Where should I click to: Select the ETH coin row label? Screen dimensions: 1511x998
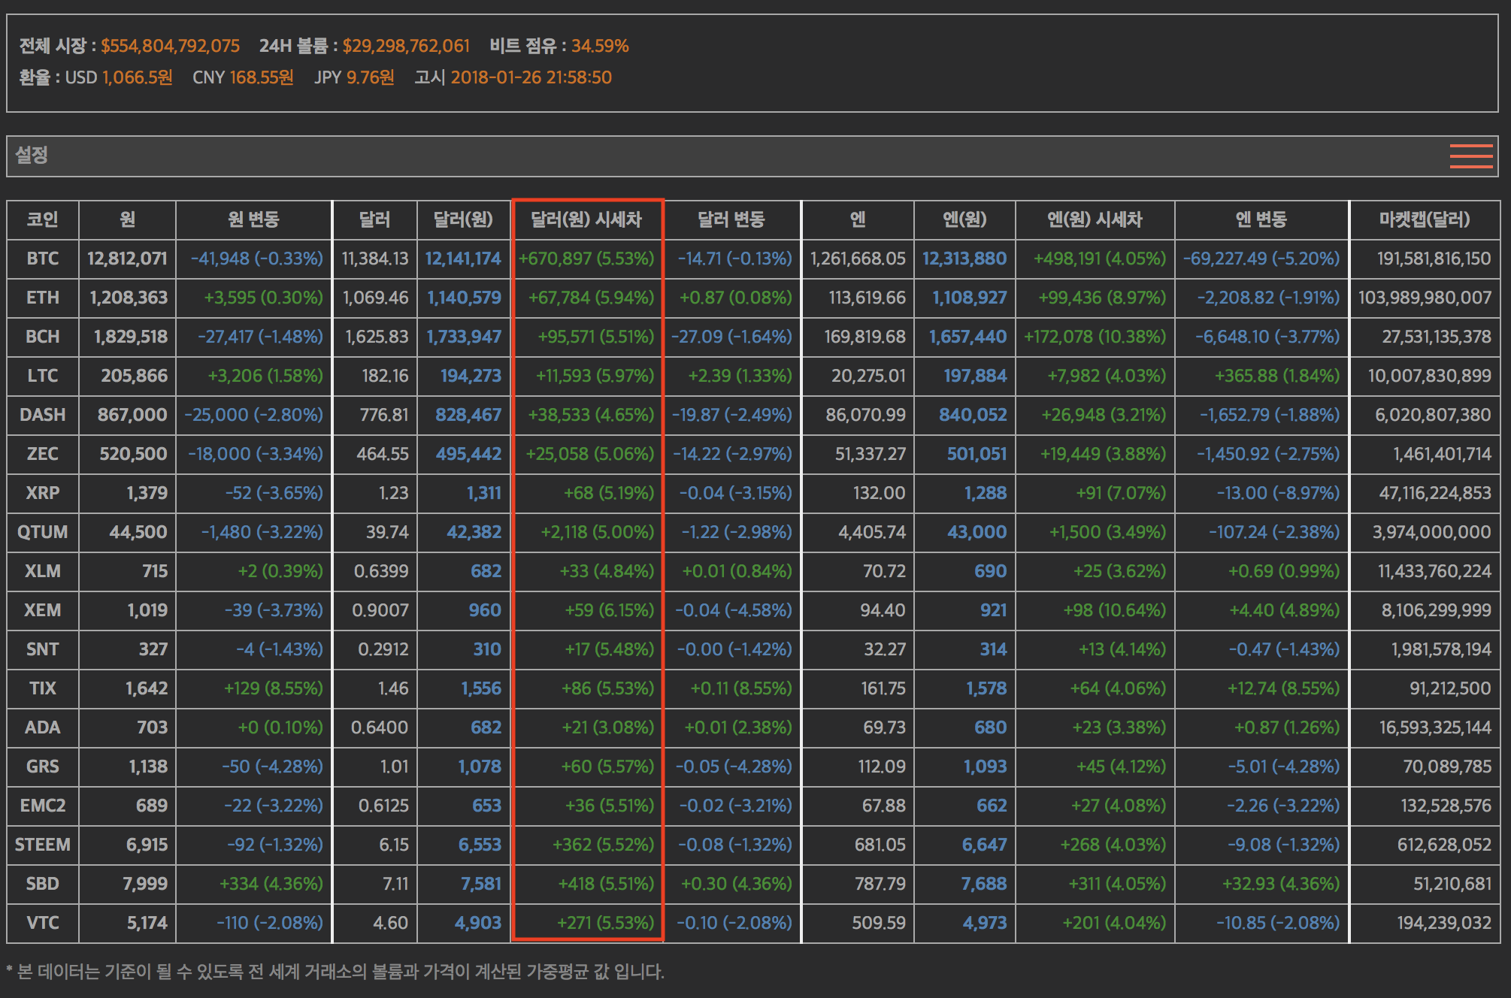(43, 298)
